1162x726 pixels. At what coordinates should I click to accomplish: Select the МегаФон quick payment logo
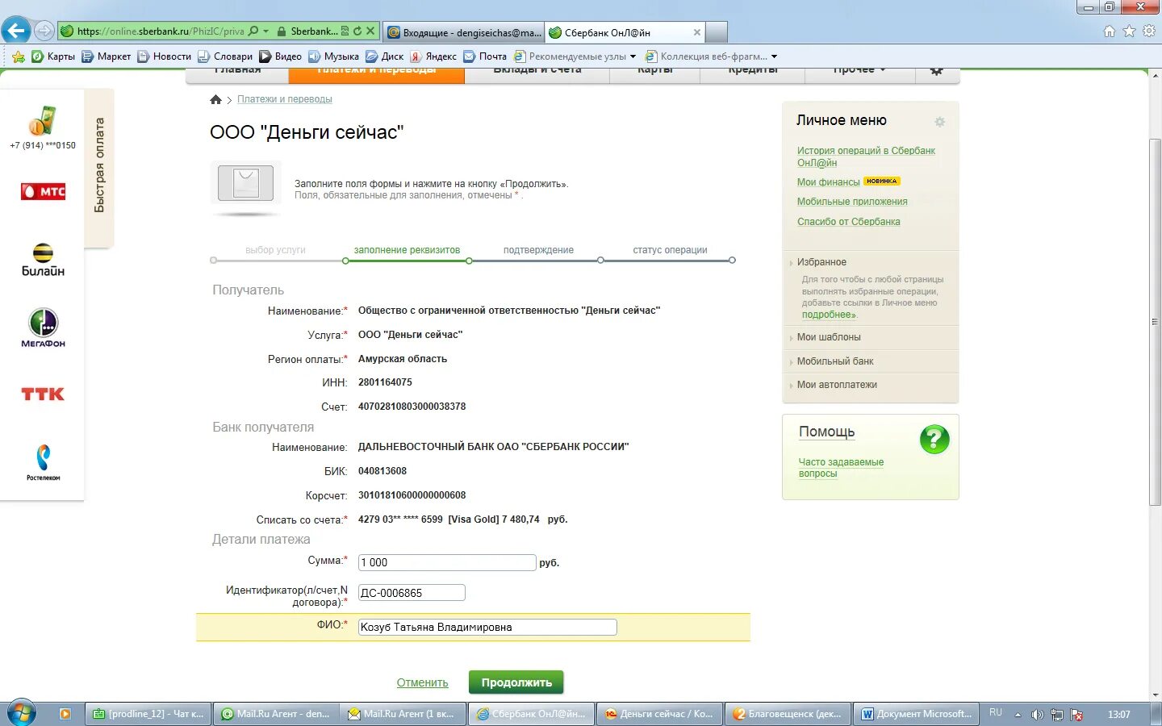pos(43,328)
